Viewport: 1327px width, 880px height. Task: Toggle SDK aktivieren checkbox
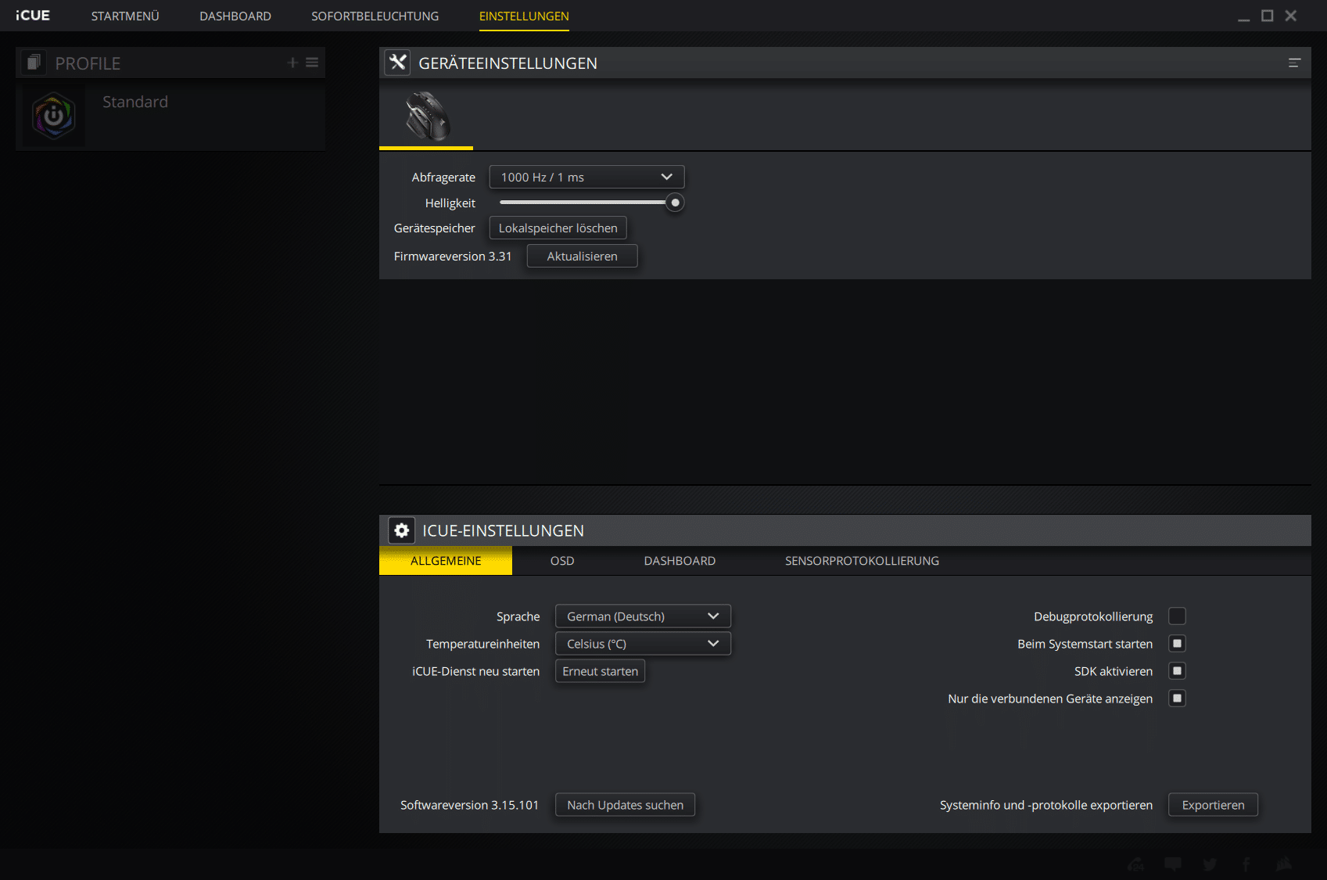(x=1177, y=671)
